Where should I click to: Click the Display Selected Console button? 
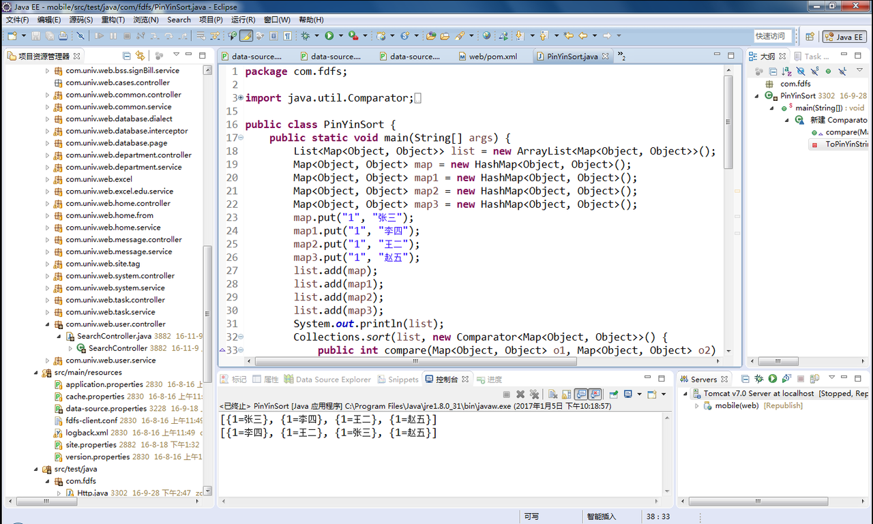click(x=629, y=394)
